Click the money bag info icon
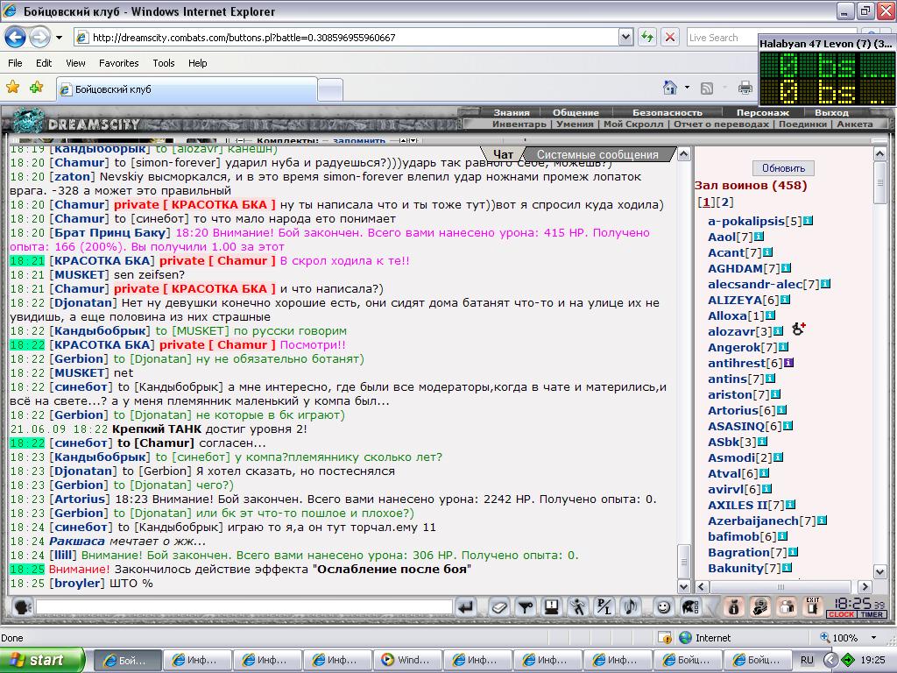Image resolution: width=897 pixels, height=673 pixels. 734,606
